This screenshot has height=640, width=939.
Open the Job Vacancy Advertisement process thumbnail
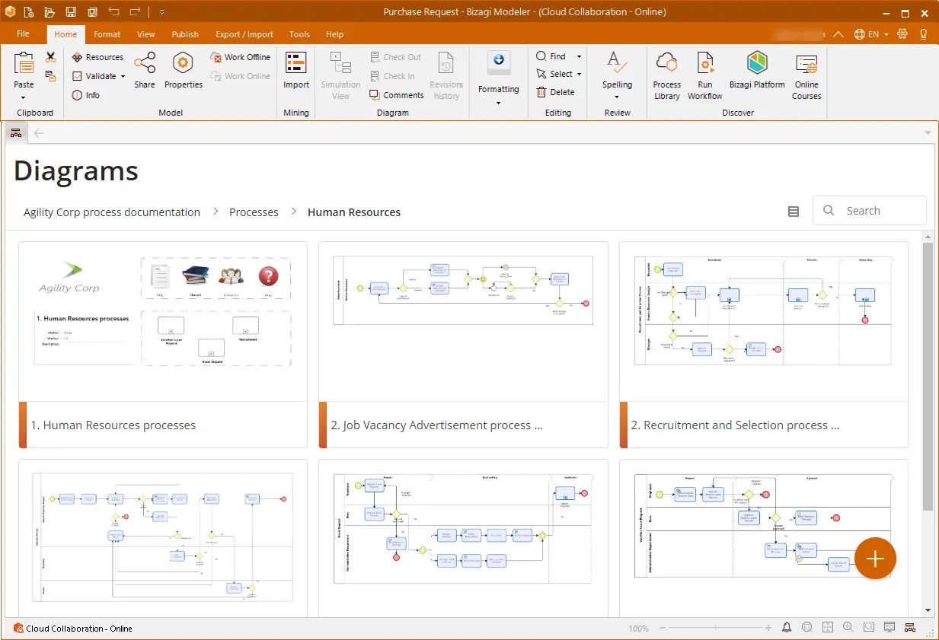pyautogui.click(x=463, y=322)
